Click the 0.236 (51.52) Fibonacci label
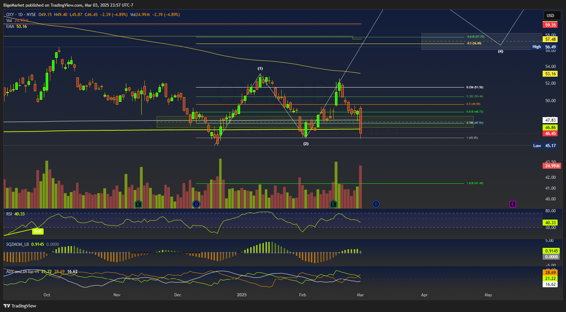 (475, 87)
